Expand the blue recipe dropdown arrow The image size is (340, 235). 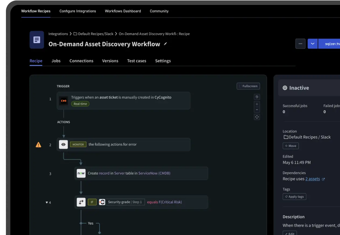[313, 44]
